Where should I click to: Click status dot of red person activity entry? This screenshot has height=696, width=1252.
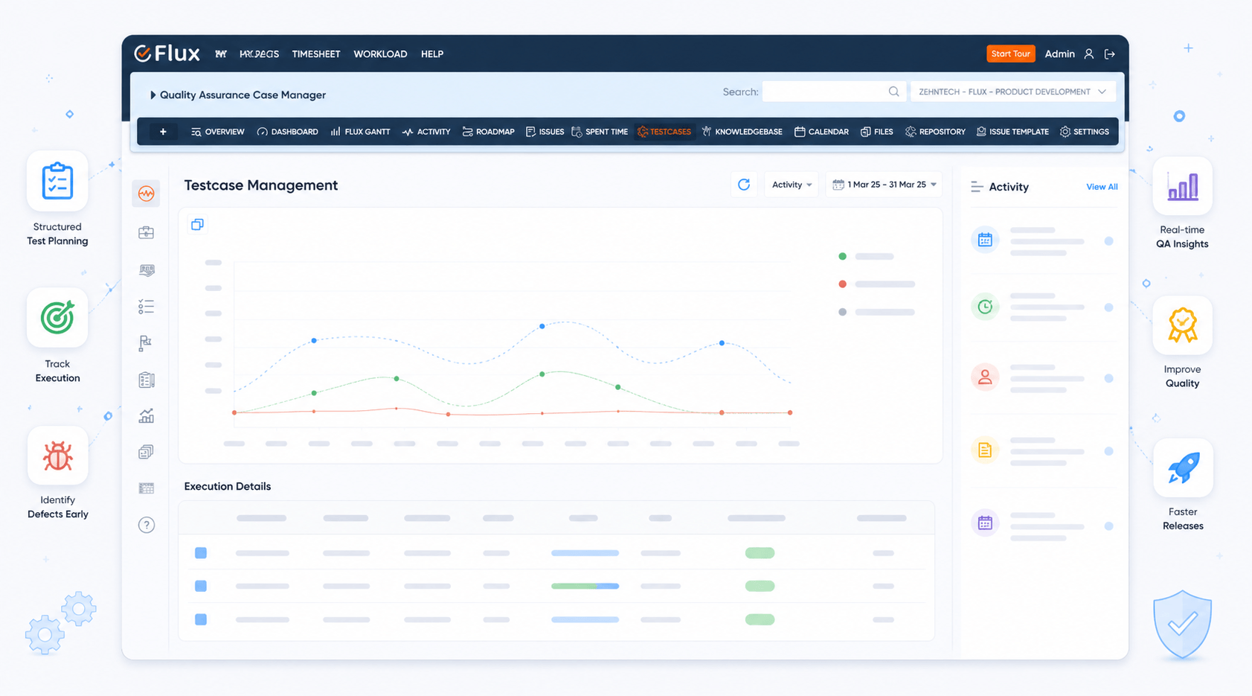[1108, 378]
